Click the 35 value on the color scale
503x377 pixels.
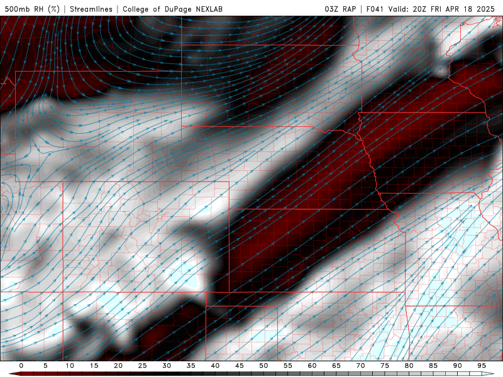191,366
